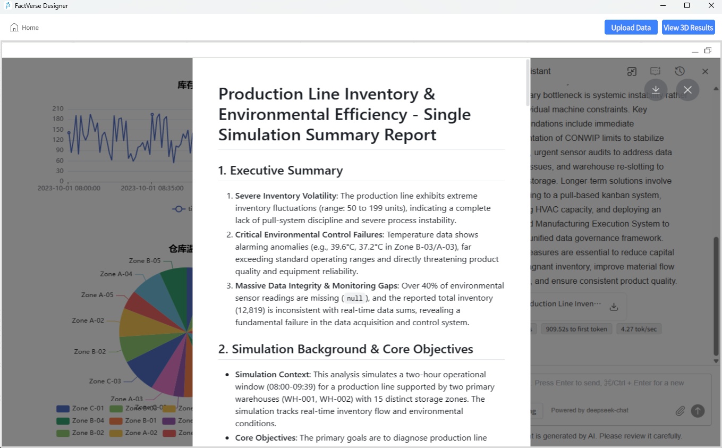Send a message with the arrow icon
The height and width of the screenshot is (448, 722).
coord(697,411)
